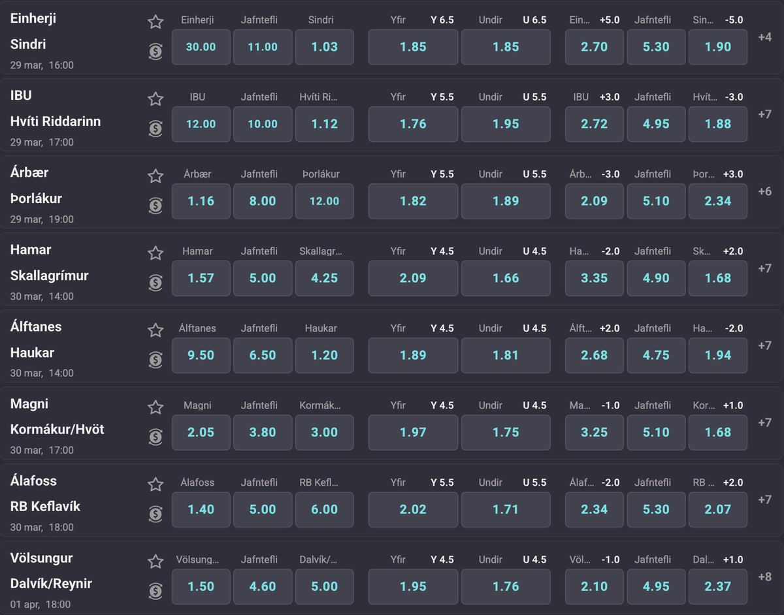Click the dollar icon for Völsungur match

[x=155, y=591]
